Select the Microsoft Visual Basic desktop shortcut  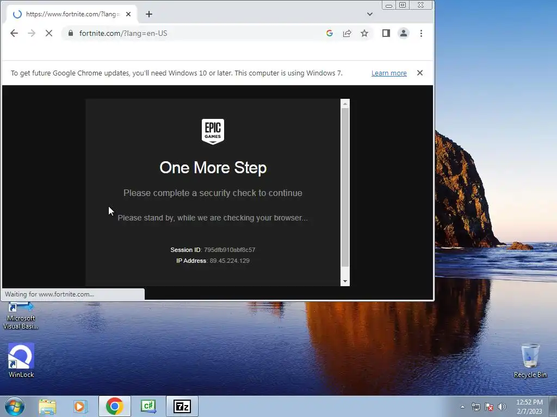pyautogui.click(x=21, y=317)
